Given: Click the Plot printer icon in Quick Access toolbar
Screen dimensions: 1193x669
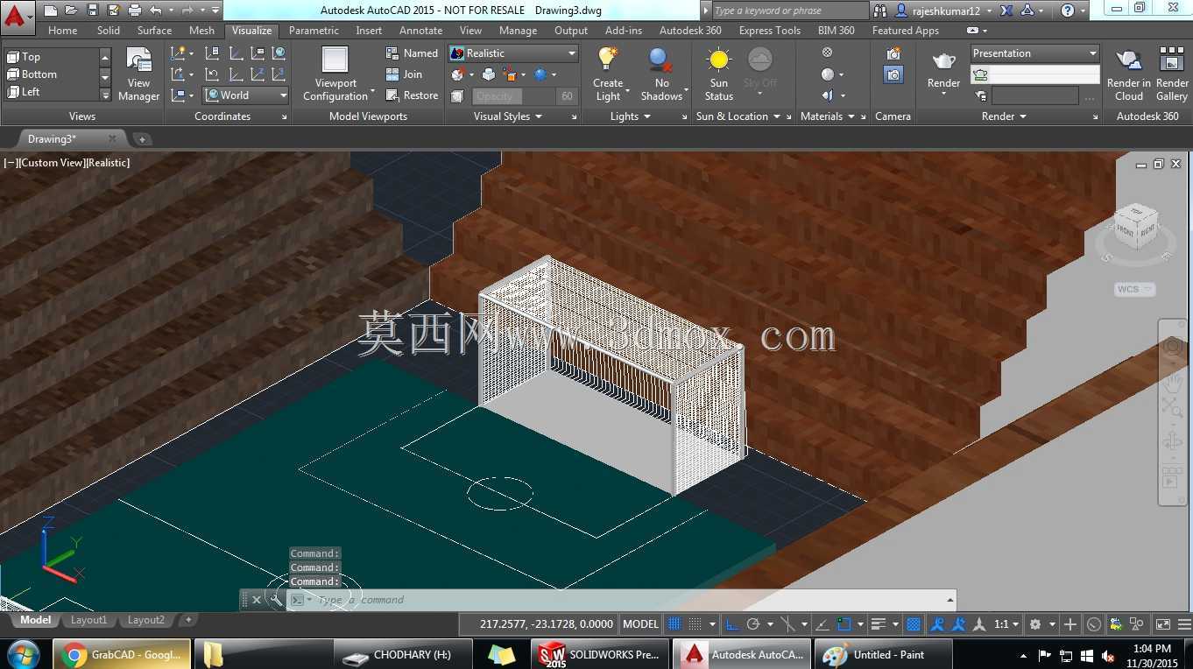Looking at the screenshot, I should tap(135, 11).
